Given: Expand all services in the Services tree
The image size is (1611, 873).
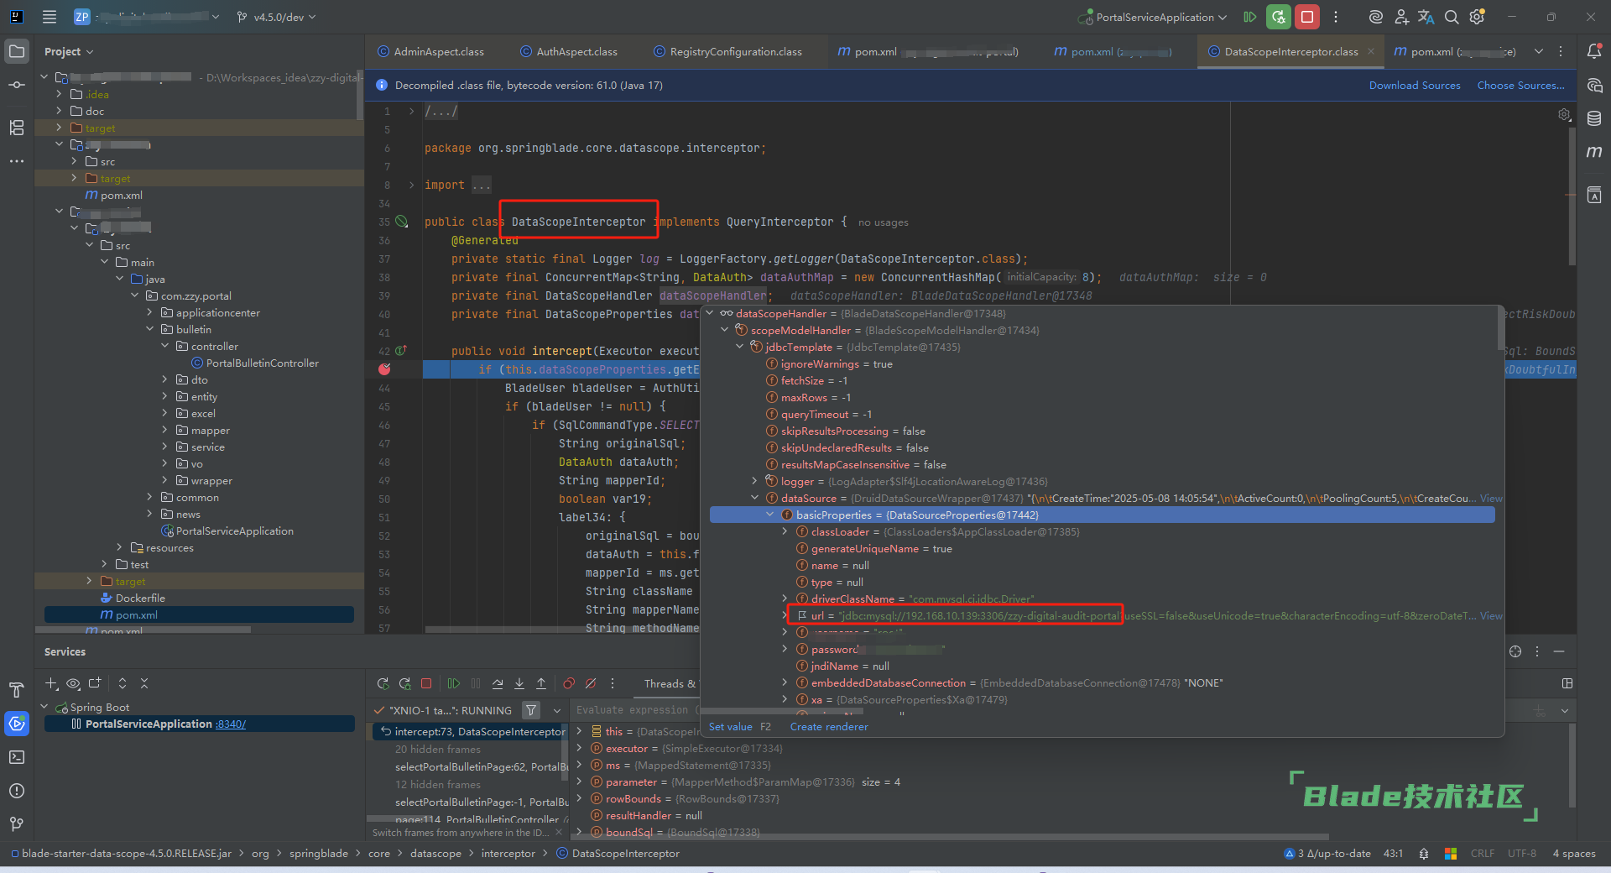Looking at the screenshot, I should coord(122,683).
